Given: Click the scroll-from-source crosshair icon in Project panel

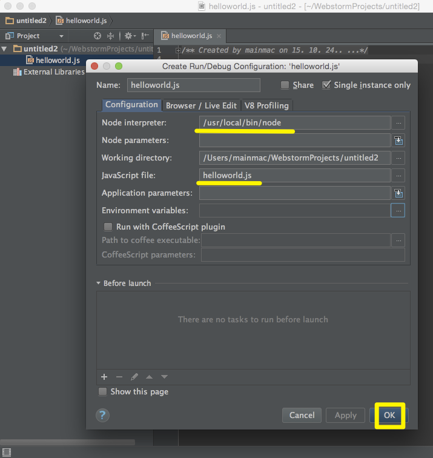Looking at the screenshot, I should pyautogui.click(x=98, y=36).
